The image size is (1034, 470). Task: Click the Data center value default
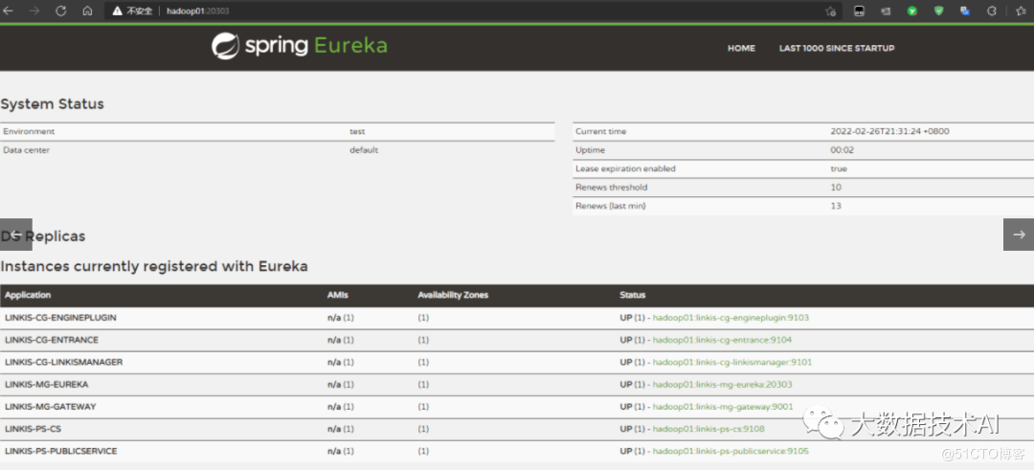coord(364,150)
